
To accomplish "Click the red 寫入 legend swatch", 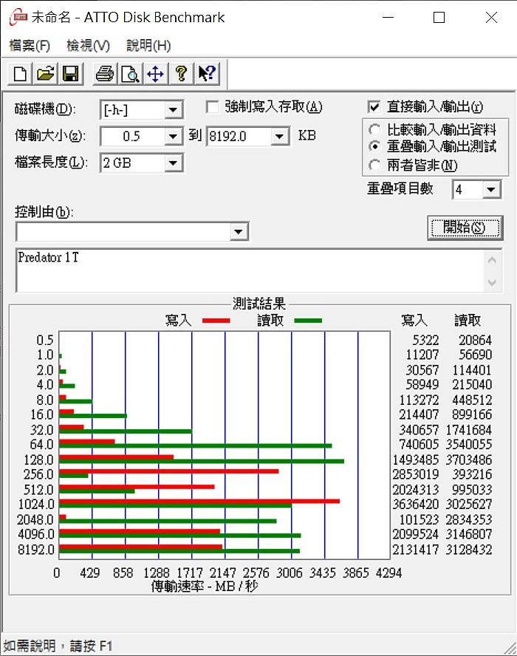I will pyautogui.click(x=216, y=321).
